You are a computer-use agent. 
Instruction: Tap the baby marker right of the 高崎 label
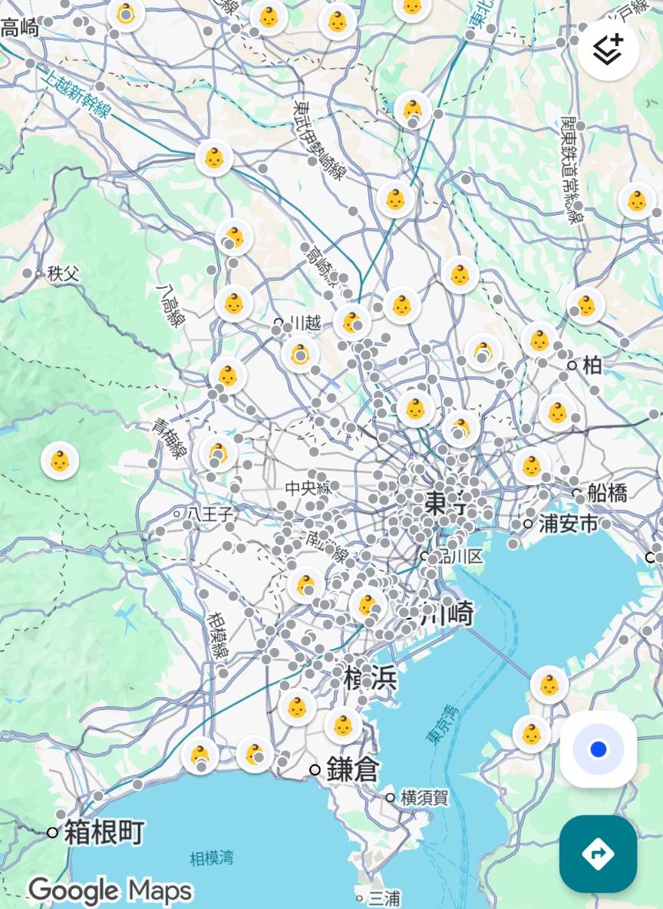[x=126, y=14]
